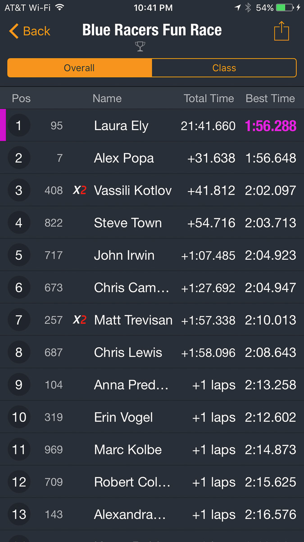Screen dimensions: 304x542
Task: Tap the magenta marker on Laura Ely's row
Action: [x=3, y=126]
